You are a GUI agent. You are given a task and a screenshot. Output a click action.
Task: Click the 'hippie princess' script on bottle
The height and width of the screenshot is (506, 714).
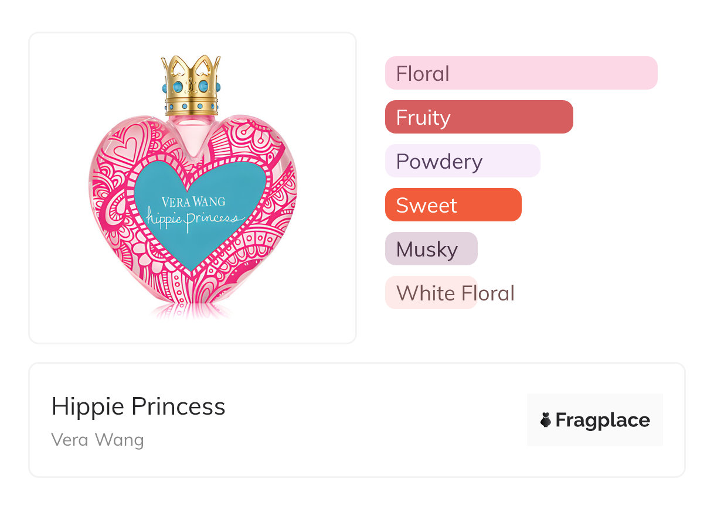coord(195,219)
